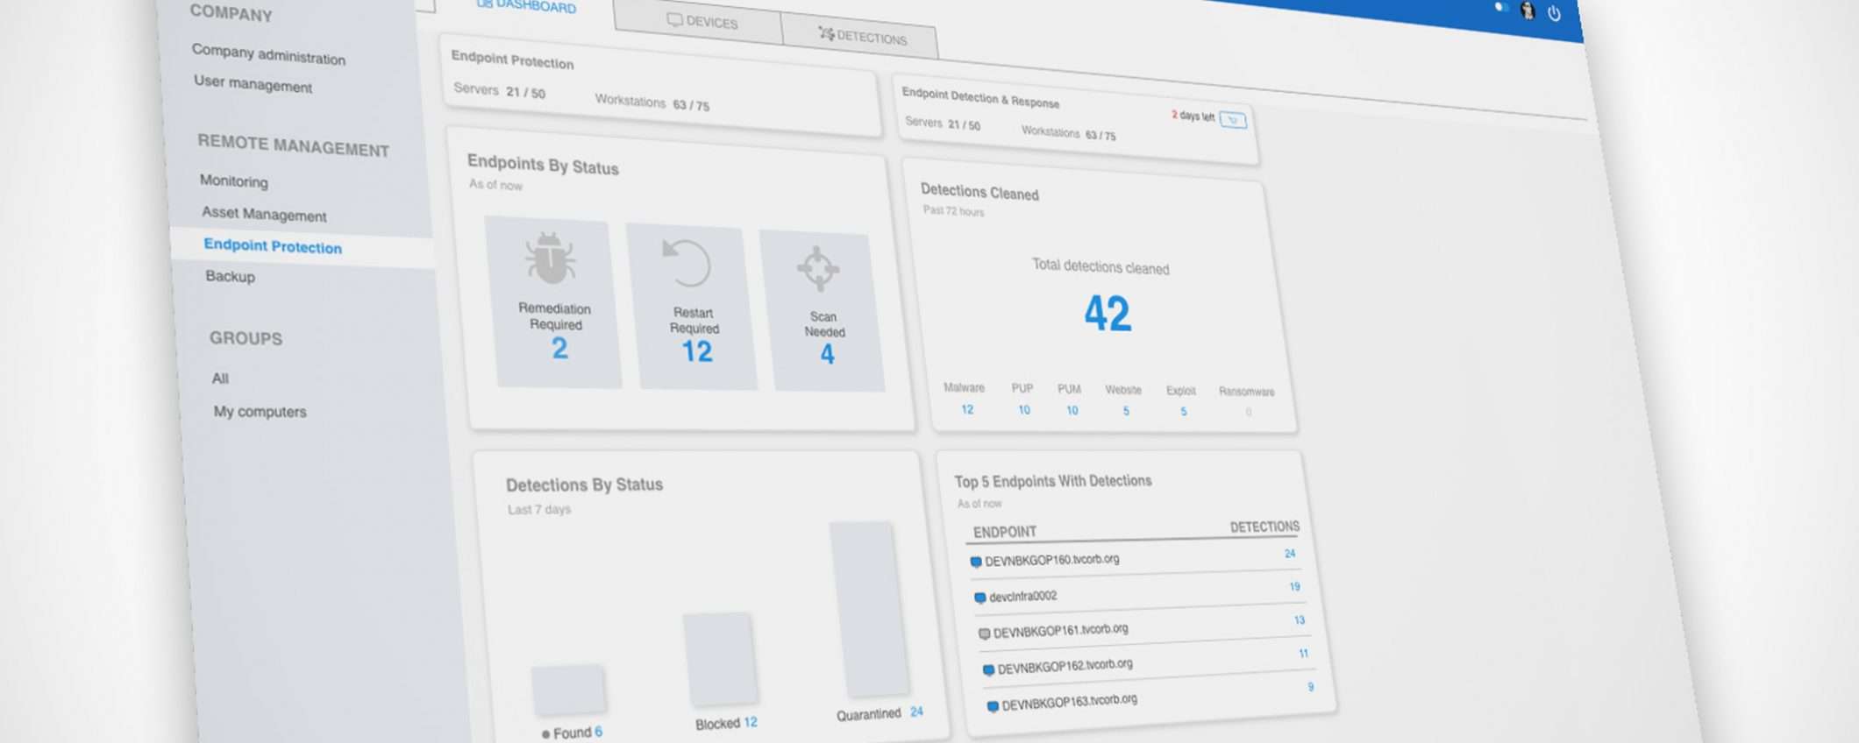Open Company administration in sidebar
1859x743 pixels.
(x=268, y=54)
